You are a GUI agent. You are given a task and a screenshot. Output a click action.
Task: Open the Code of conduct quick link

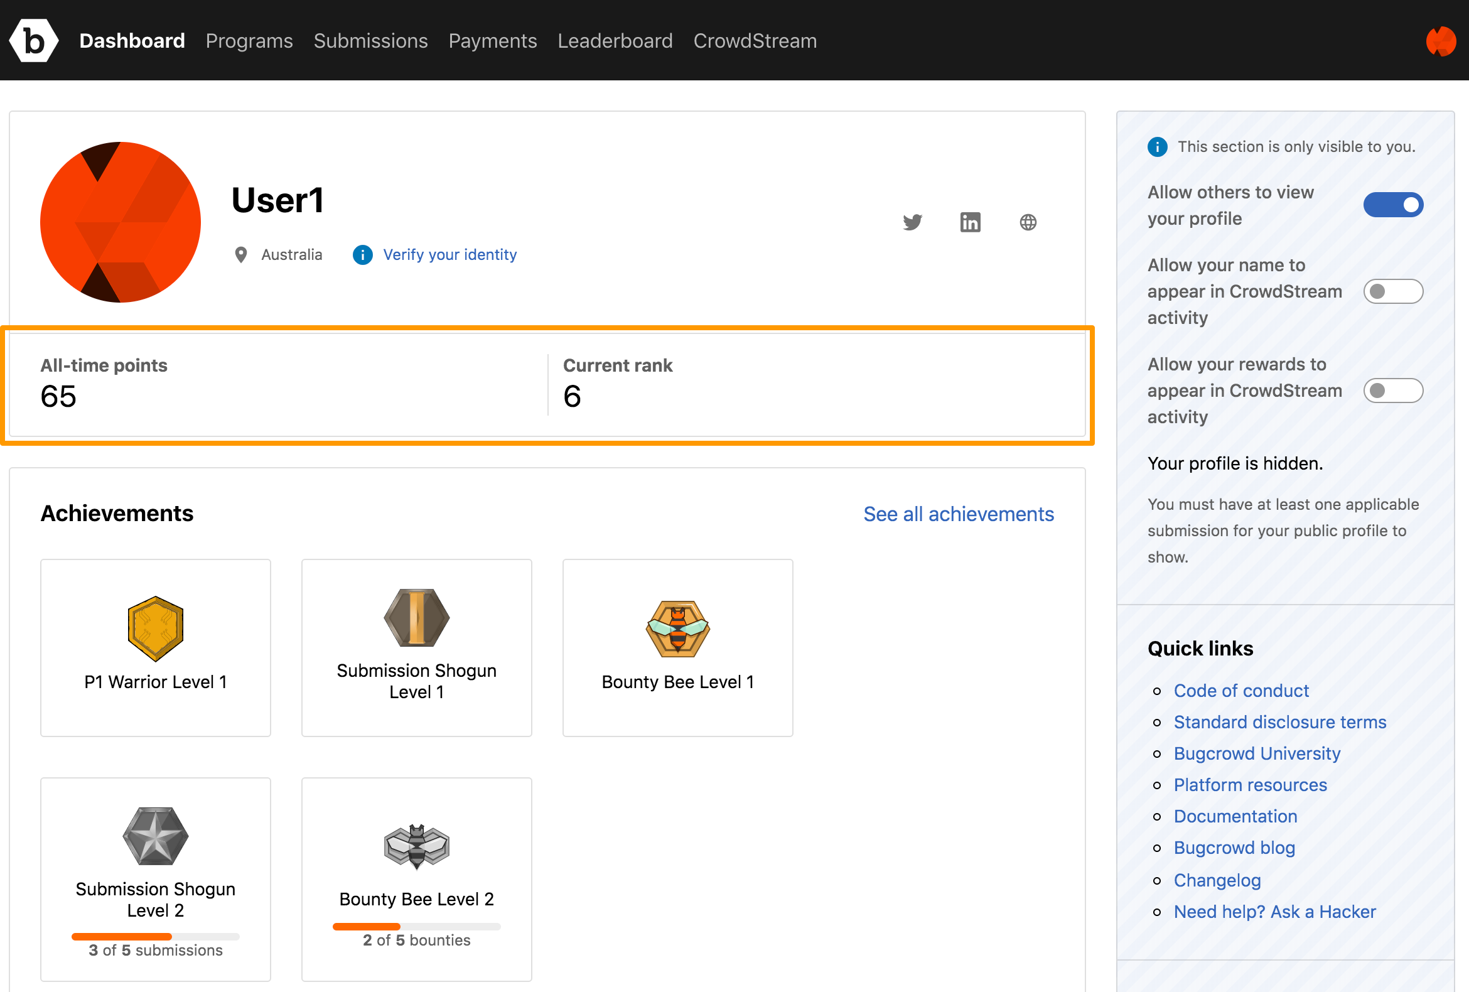pos(1241,691)
